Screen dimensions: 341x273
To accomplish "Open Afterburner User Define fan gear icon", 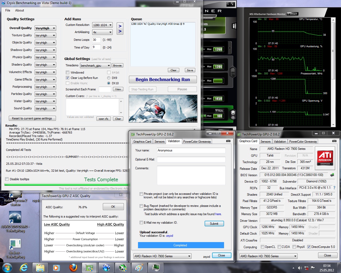I will (233, 115).
